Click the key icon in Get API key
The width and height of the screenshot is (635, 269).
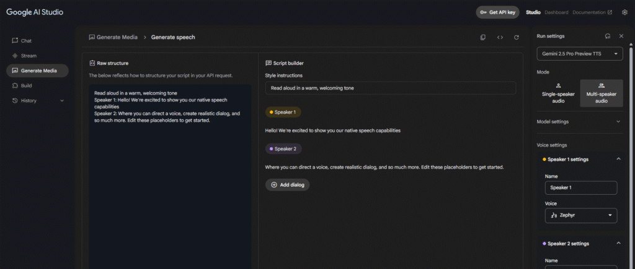point(483,12)
